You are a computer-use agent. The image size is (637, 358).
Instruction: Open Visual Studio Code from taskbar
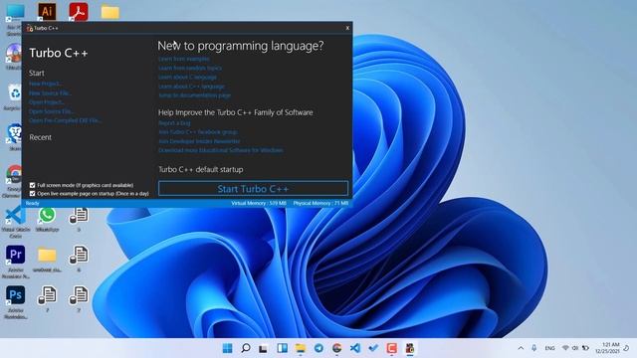pos(355,348)
